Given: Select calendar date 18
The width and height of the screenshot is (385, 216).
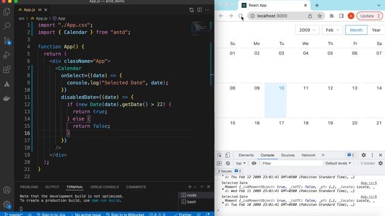Looking at the screenshot, I should 300,135.
